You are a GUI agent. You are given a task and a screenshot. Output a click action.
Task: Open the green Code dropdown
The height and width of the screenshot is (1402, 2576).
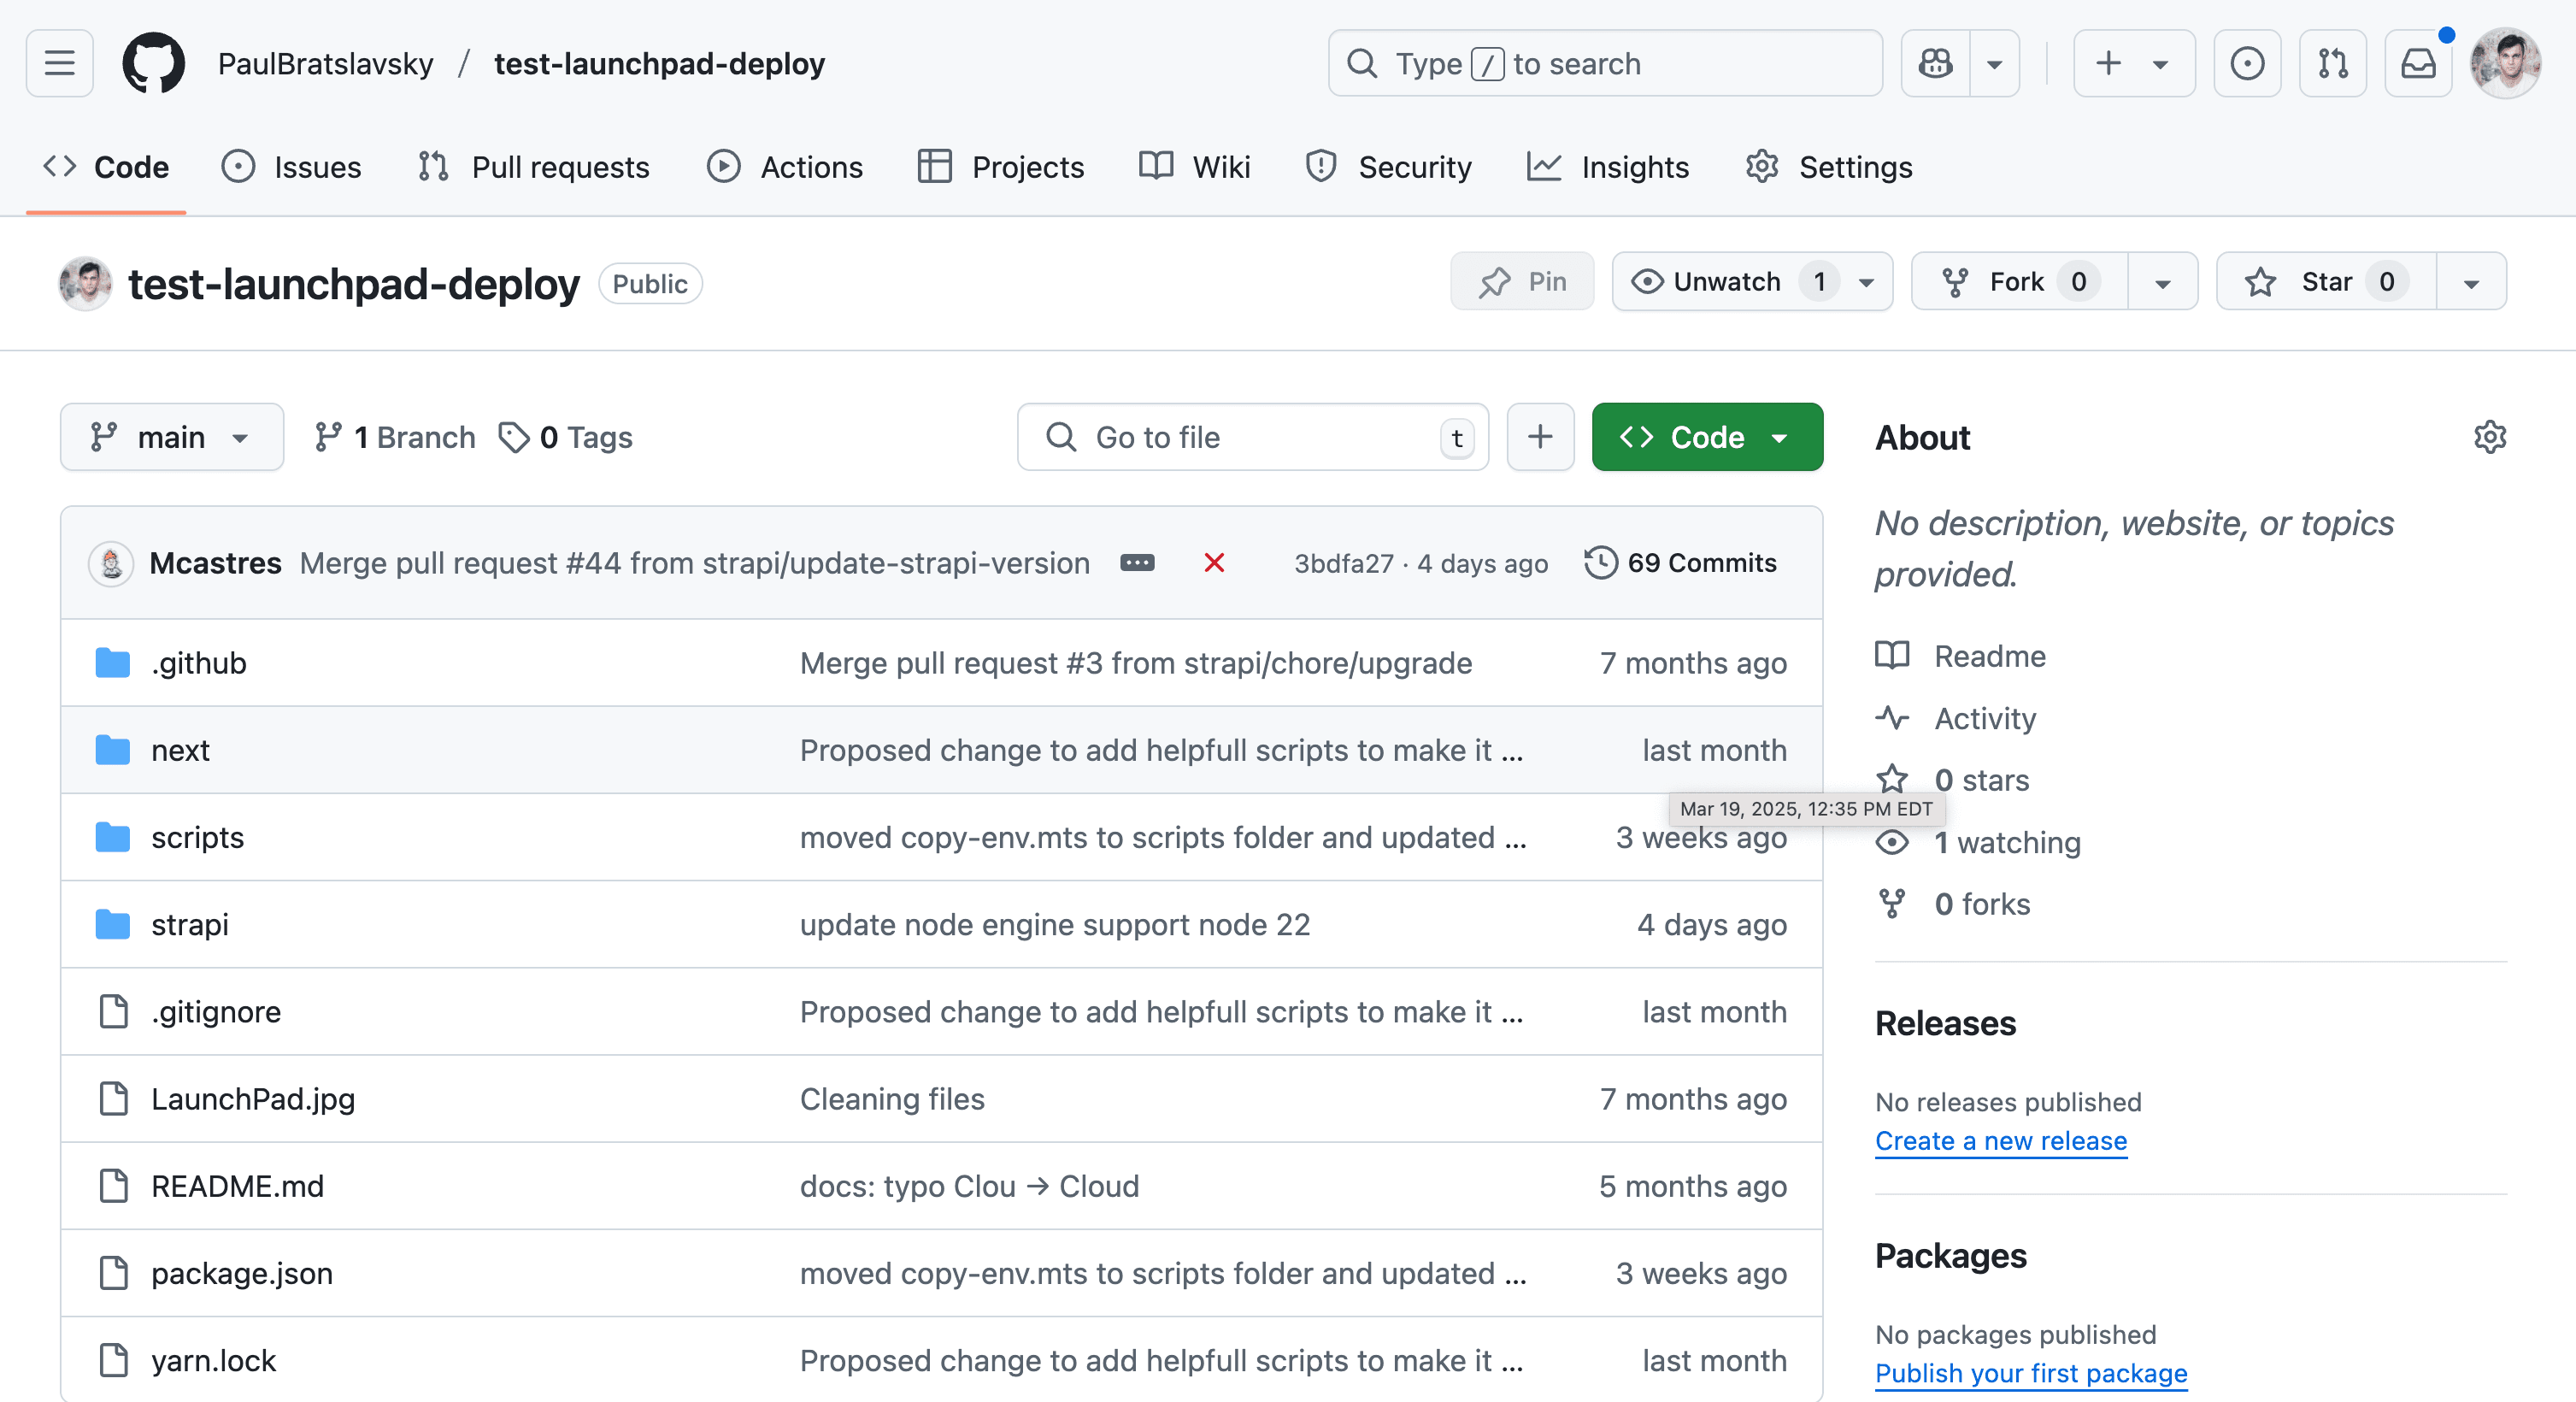(x=1707, y=437)
